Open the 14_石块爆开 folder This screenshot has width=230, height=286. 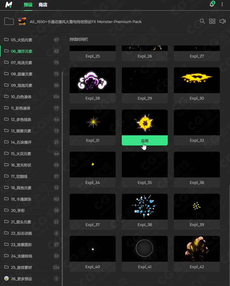click(x=31, y=142)
